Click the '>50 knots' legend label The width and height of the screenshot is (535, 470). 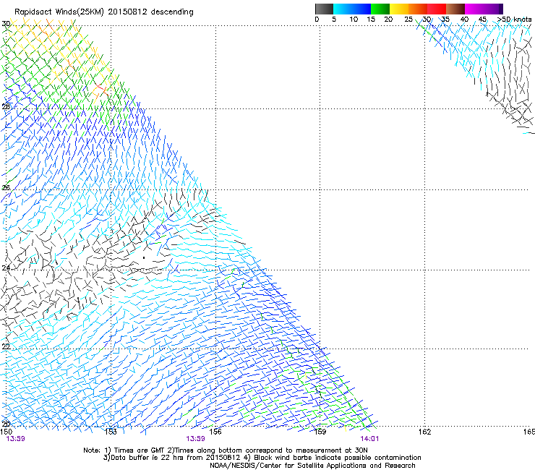pyautogui.click(x=514, y=20)
